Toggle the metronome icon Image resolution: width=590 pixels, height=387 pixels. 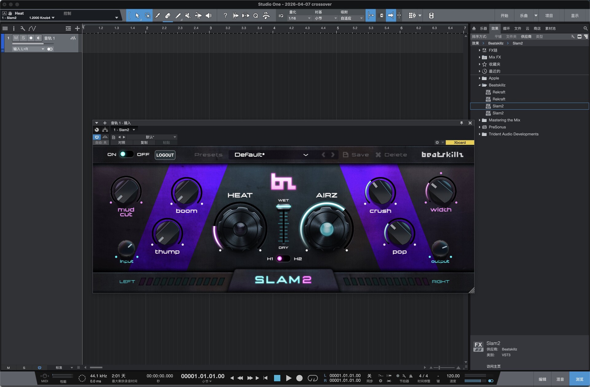(x=411, y=376)
